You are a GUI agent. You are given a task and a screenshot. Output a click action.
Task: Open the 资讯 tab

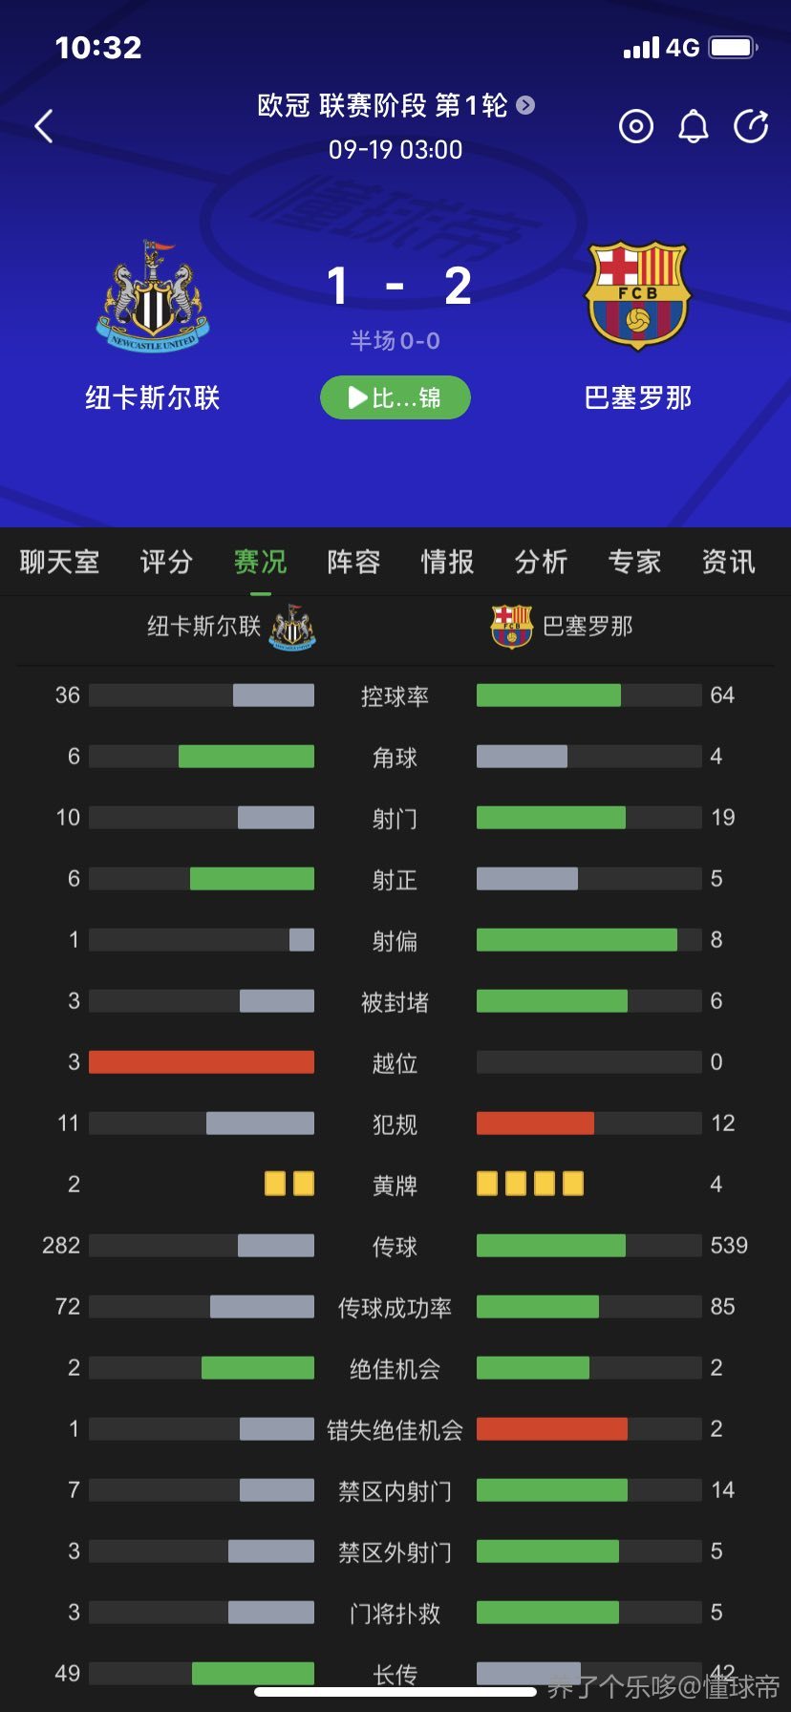[x=728, y=562]
